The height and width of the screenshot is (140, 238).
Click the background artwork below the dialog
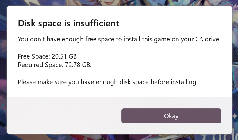click(x=119, y=137)
